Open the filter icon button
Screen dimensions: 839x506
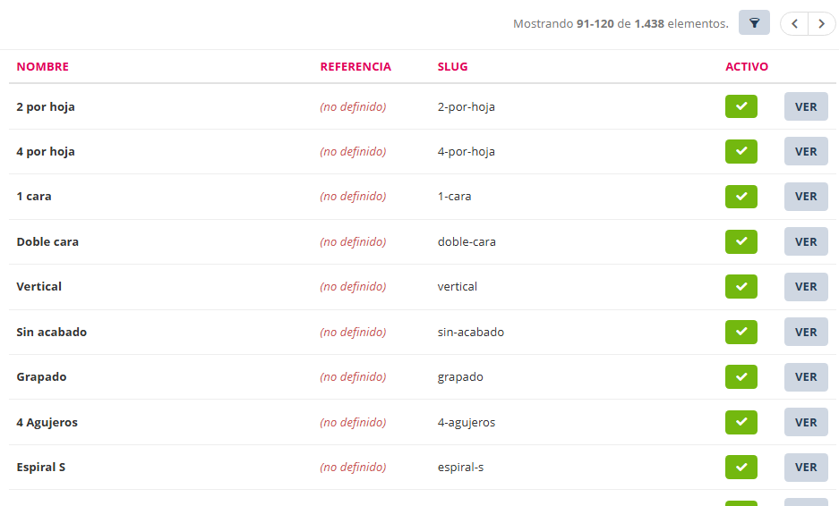coord(754,23)
